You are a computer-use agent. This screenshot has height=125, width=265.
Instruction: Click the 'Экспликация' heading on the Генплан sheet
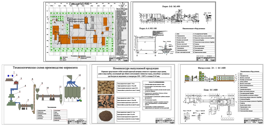pyautogui.click(x=121, y=9)
